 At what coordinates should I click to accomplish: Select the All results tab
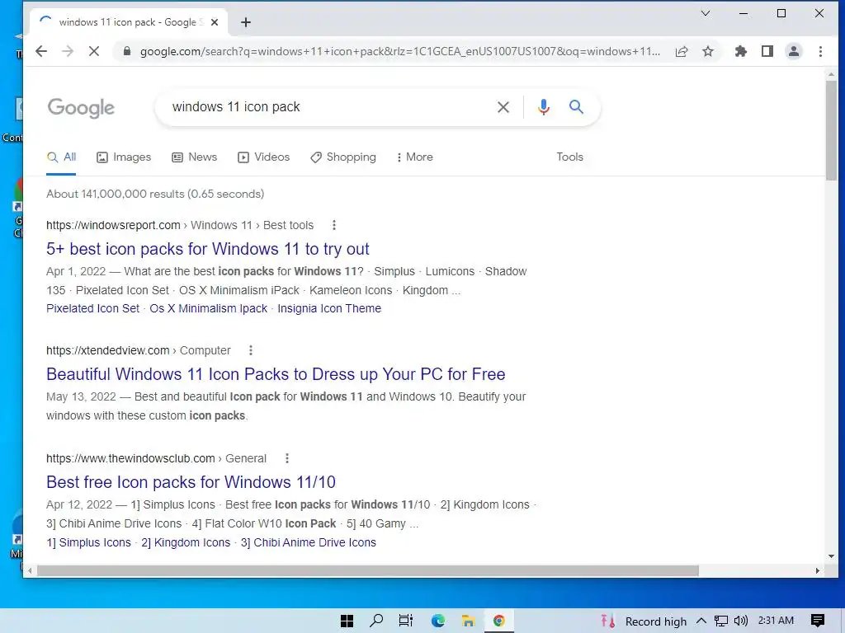[61, 157]
